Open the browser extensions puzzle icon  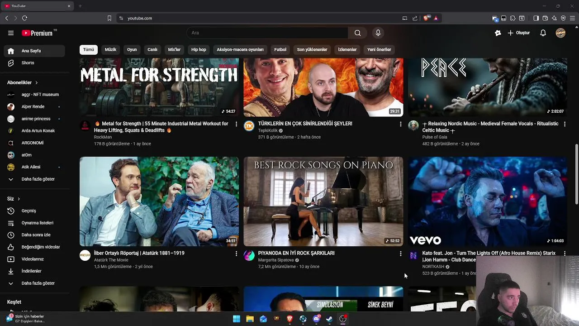pos(513,18)
